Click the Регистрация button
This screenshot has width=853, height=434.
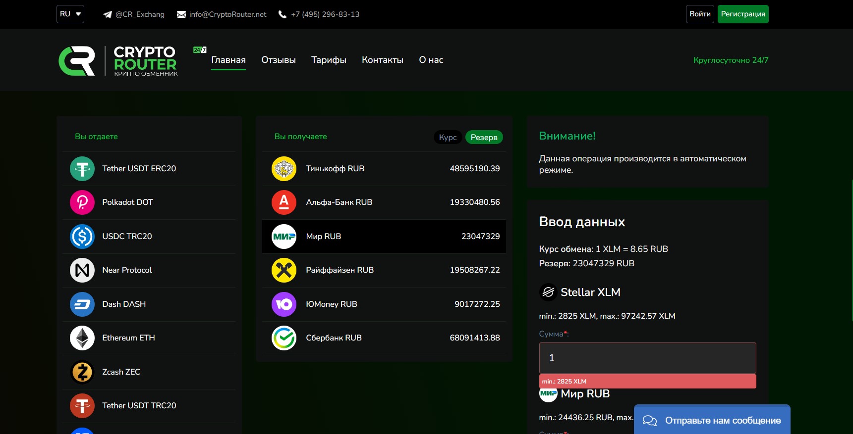tap(742, 14)
